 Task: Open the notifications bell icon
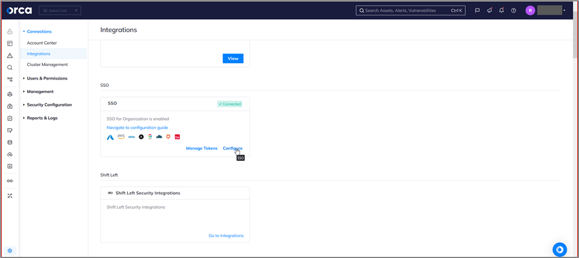point(502,10)
